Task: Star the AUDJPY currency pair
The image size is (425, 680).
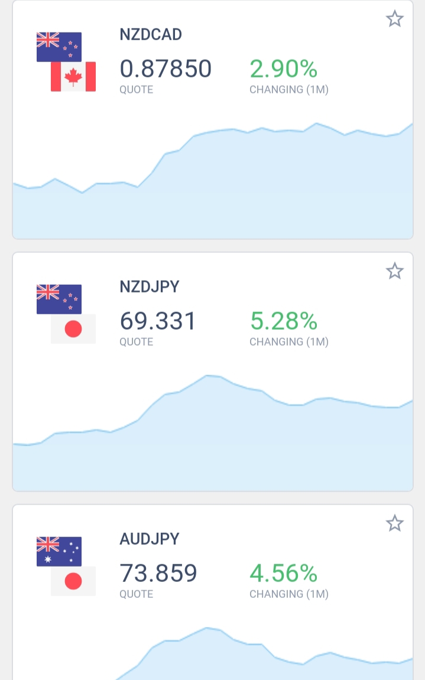Action: pyautogui.click(x=394, y=523)
